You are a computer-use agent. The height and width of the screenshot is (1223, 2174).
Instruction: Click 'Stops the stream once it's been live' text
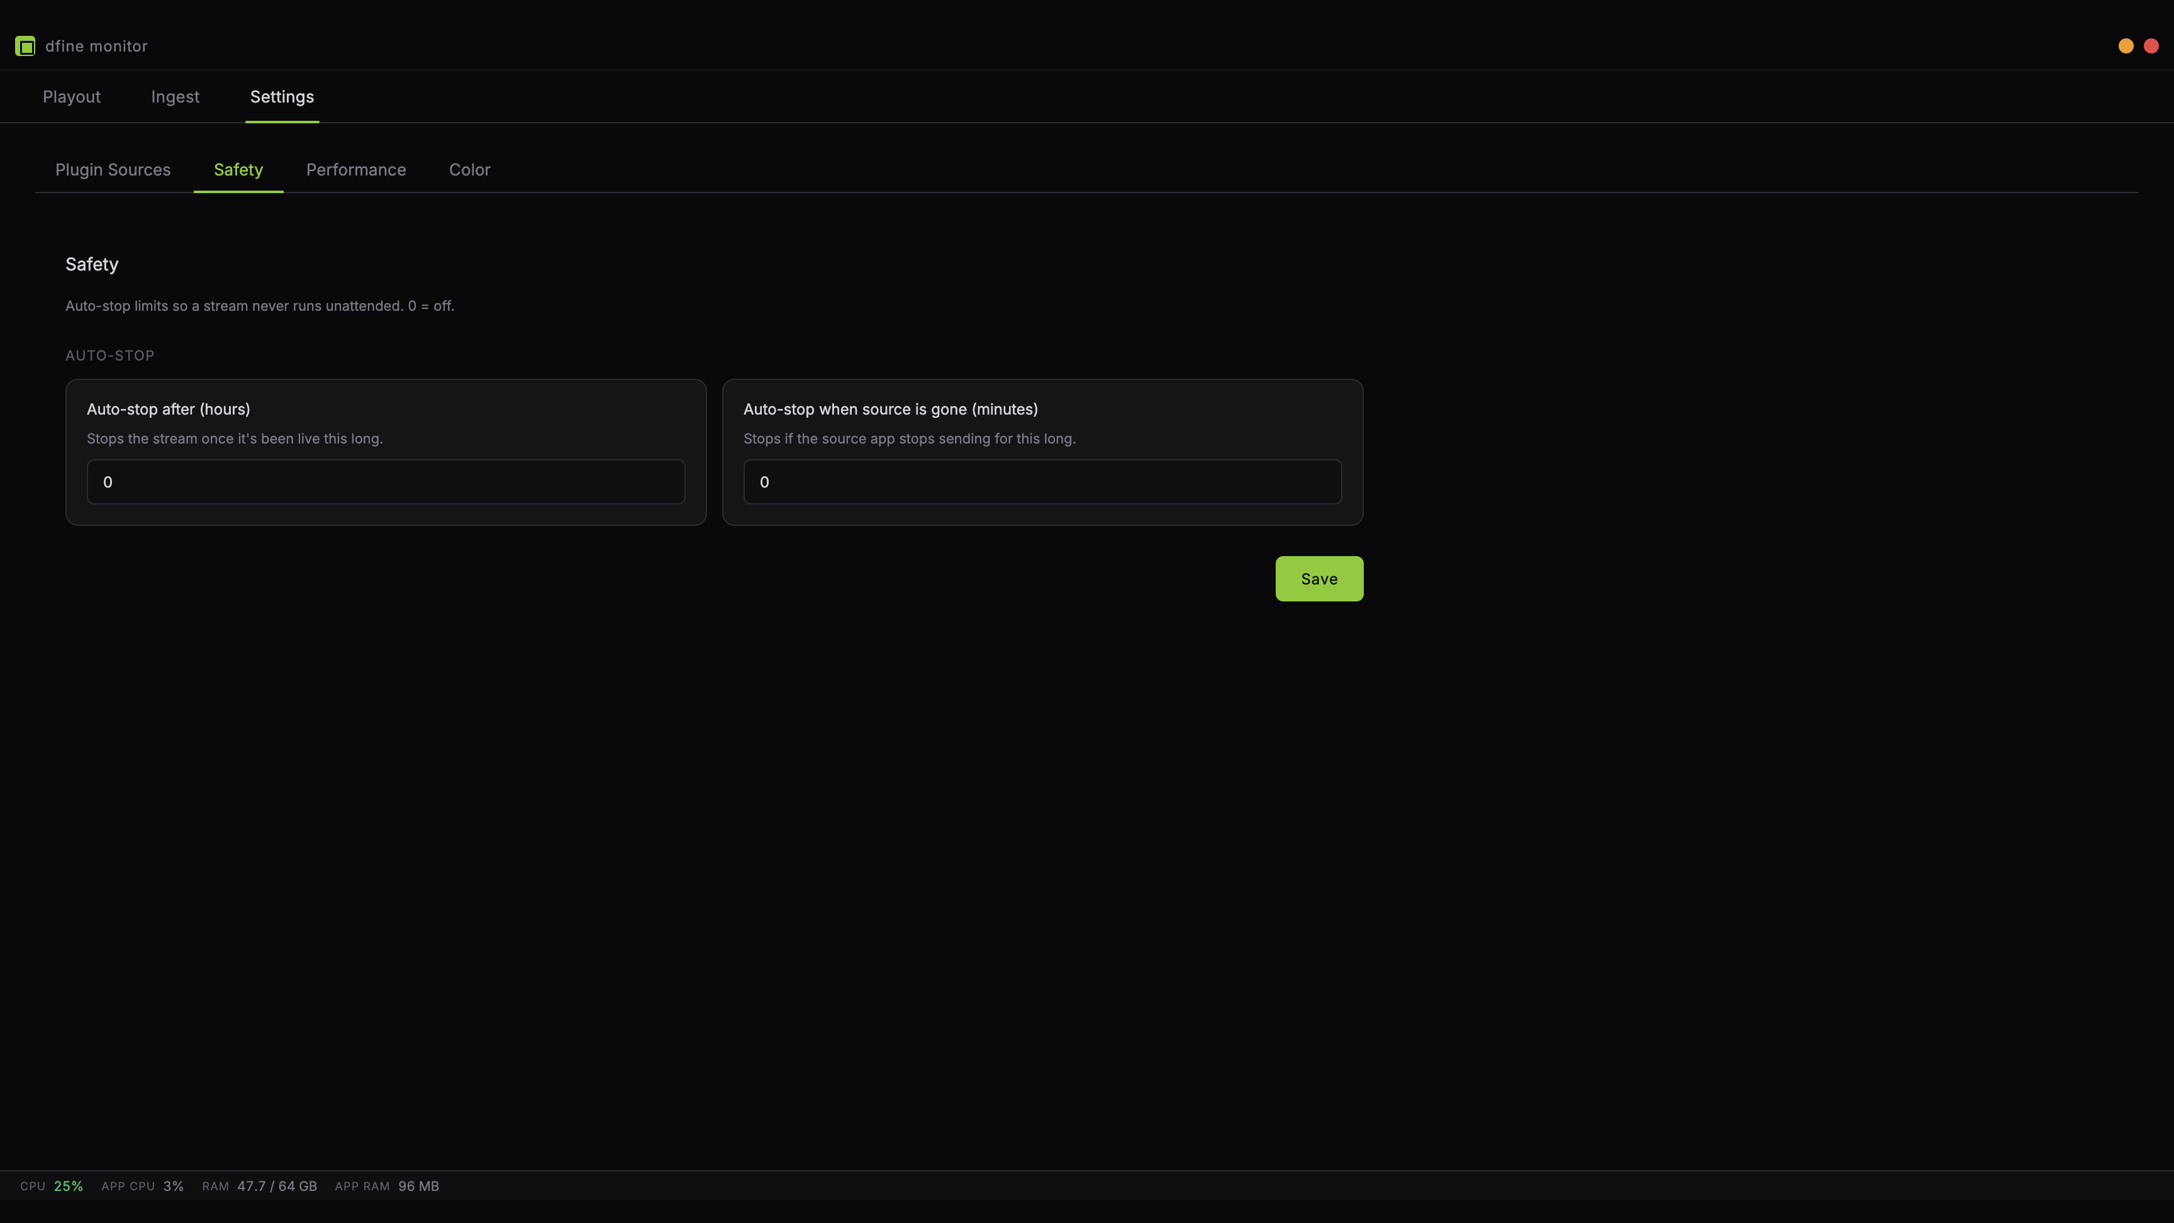click(235, 439)
